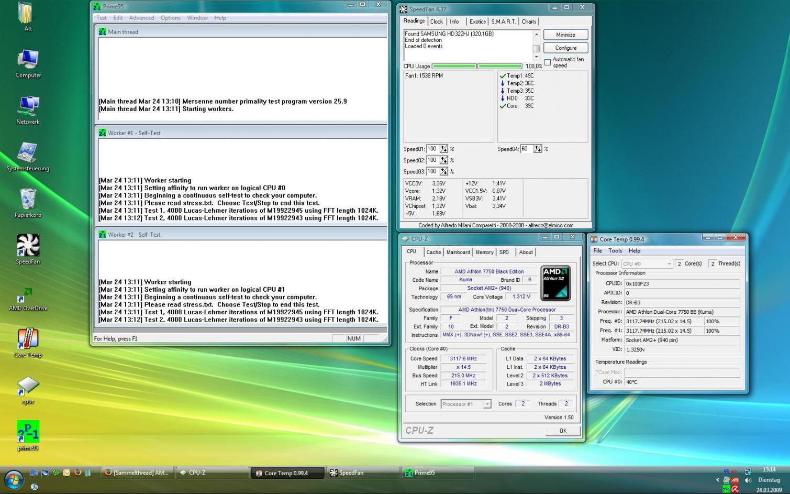The width and height of the screenshot is (790, 494).
Task: Open the Options menu in Prime95
Action: coord(171,18)
